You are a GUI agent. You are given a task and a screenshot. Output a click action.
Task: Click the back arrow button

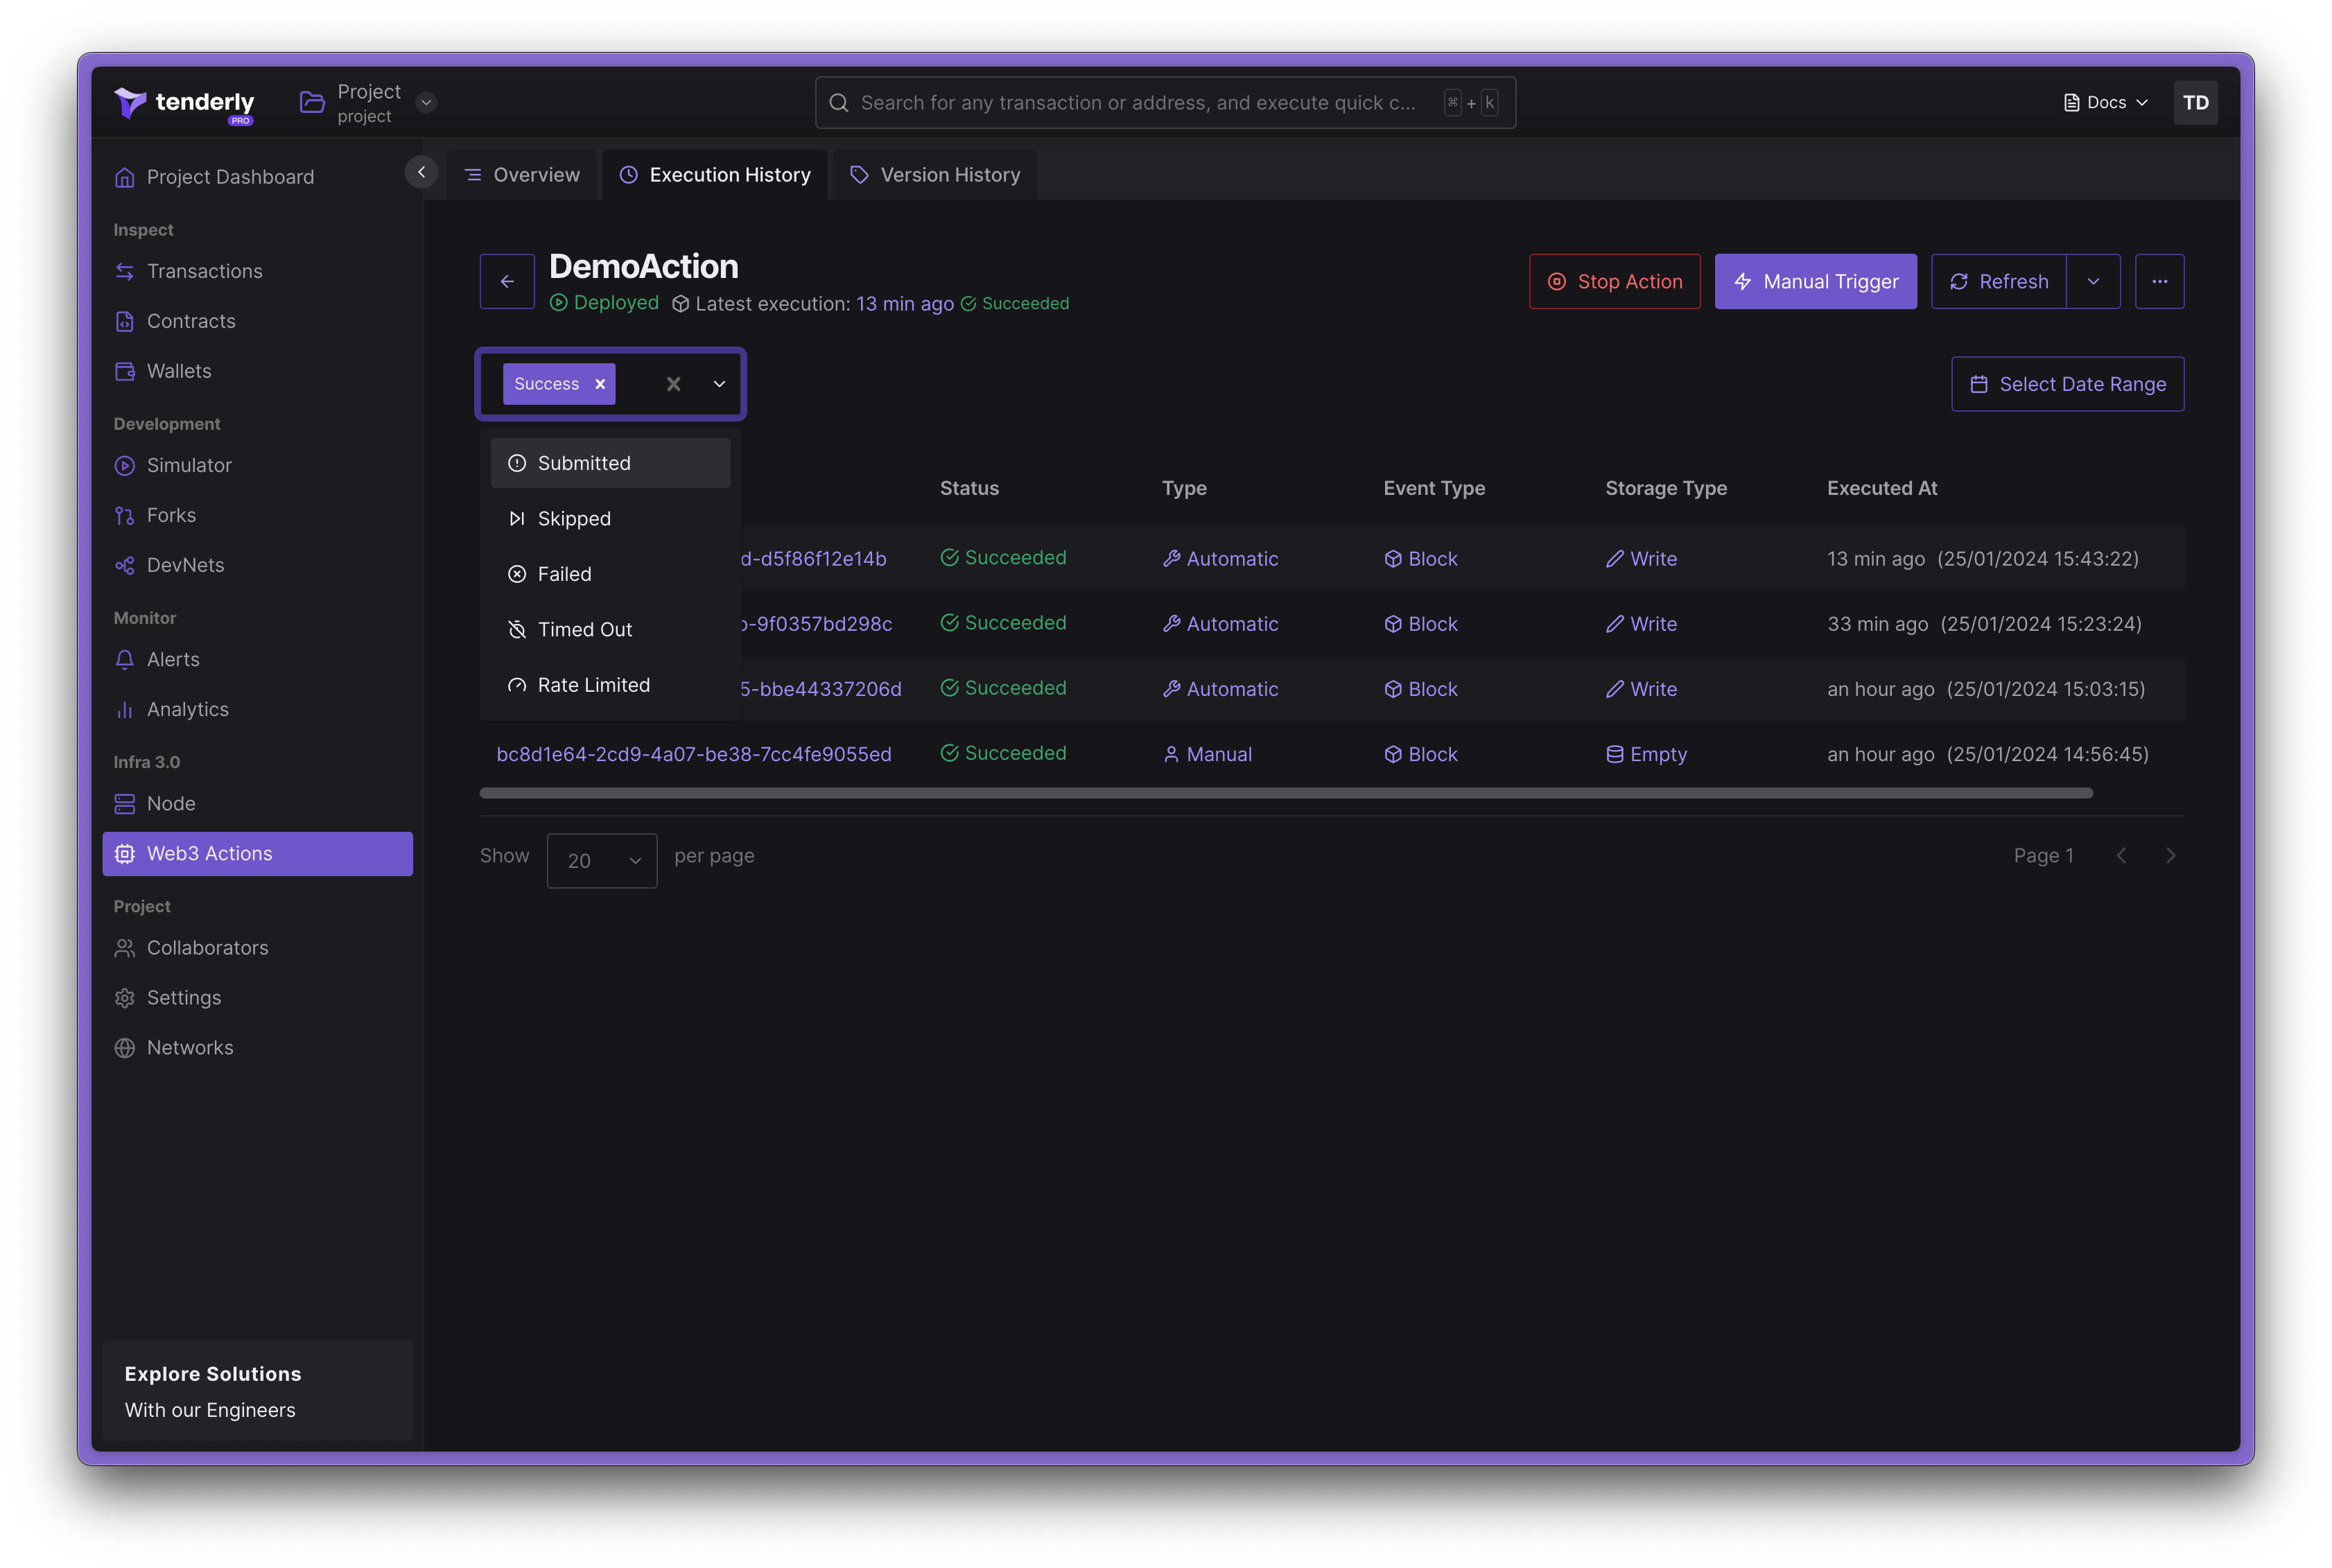pos(507,282)
